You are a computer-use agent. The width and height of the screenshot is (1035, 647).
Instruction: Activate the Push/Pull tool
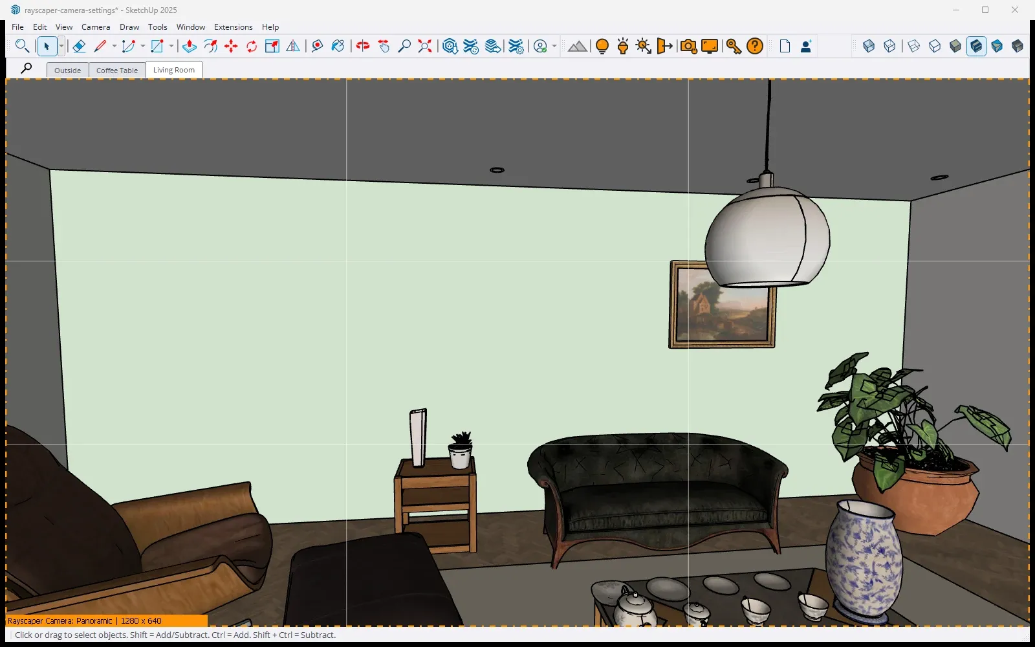(190, 46)
